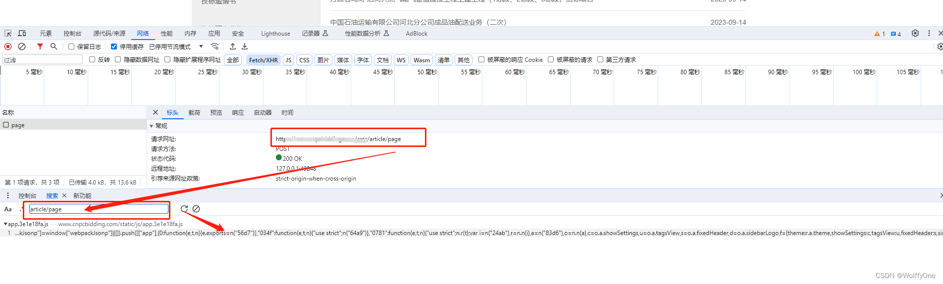This screenshot has height=284, width=943.
Task: Open the 记录器 panel tab
Action: click(315, 33)
